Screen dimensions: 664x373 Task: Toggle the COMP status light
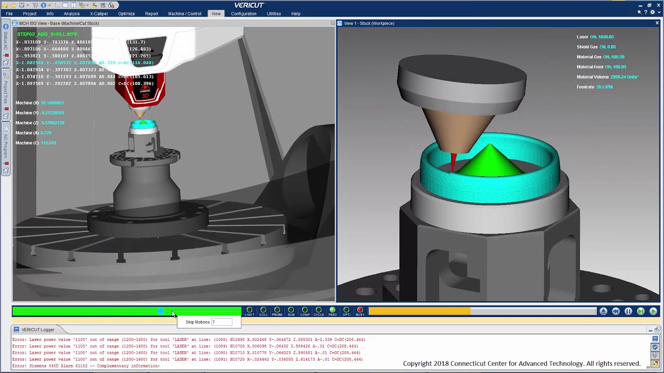click(305, 311)
